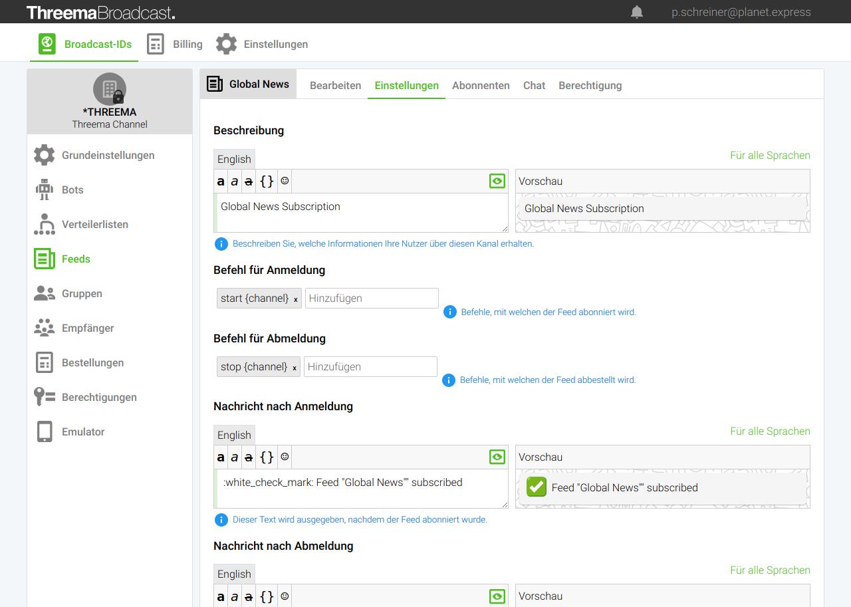851x607 pixels.
Task: Open emoji picker in Anmeldung message editor
Action: click(x=285, y=457)
